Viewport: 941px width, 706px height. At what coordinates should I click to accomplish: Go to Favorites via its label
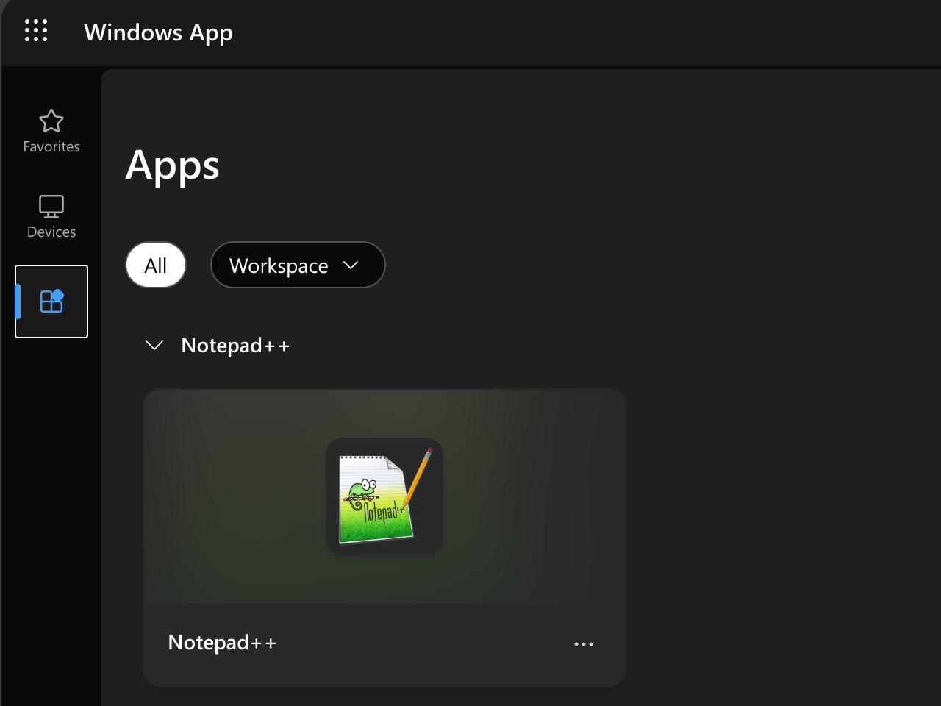click(51, 147)
